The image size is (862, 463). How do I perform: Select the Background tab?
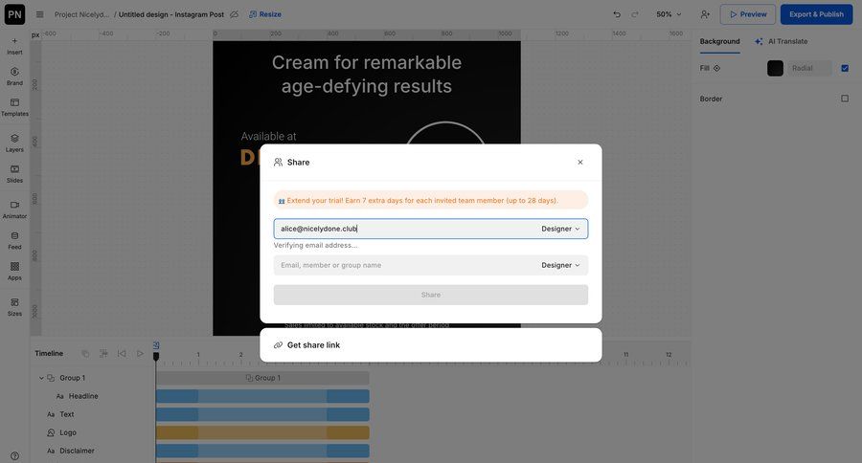(x=719, y=41)
